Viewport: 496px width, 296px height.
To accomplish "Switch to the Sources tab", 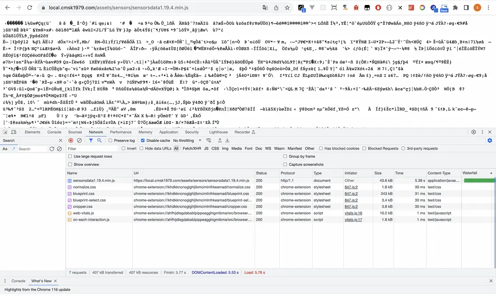I will coord(75,132).
